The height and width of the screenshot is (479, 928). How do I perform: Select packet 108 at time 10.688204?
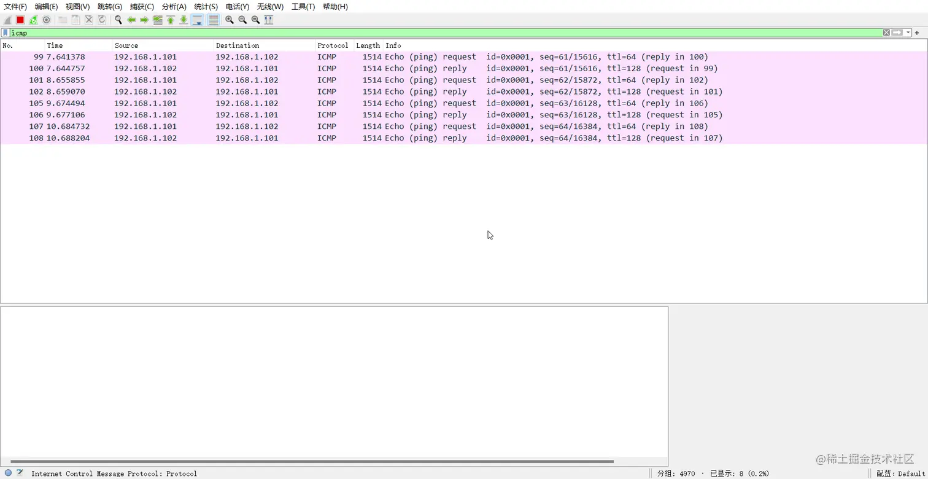(463, 139)
